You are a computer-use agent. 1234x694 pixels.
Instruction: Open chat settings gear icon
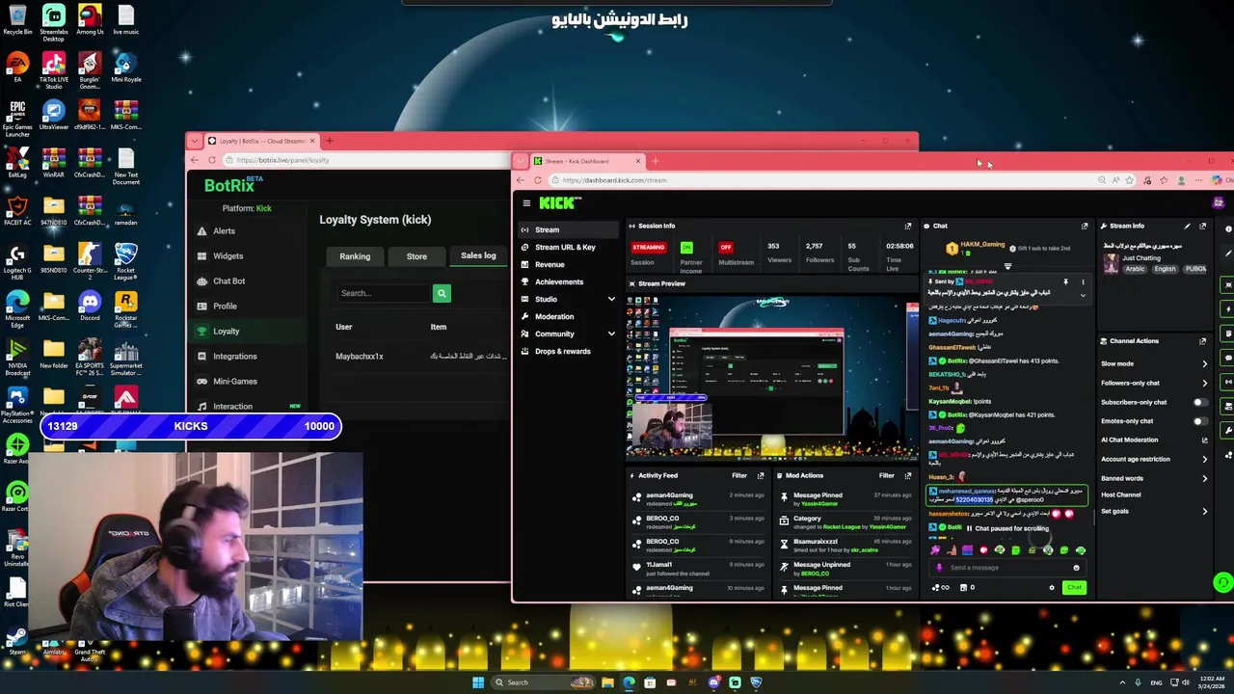click(x=1052, y=587)
